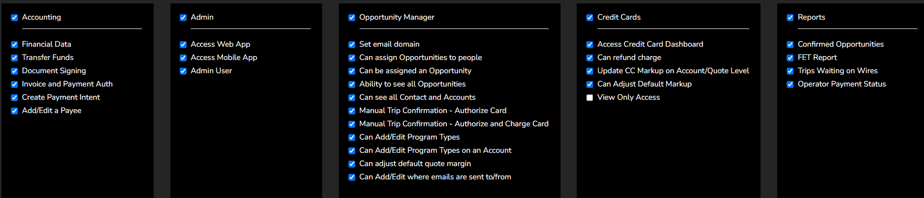Disable Access Mobile App permission

tap(183, 58)
